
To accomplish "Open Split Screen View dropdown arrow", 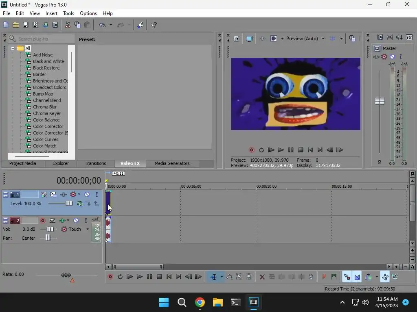I will [x=282, y=39].
